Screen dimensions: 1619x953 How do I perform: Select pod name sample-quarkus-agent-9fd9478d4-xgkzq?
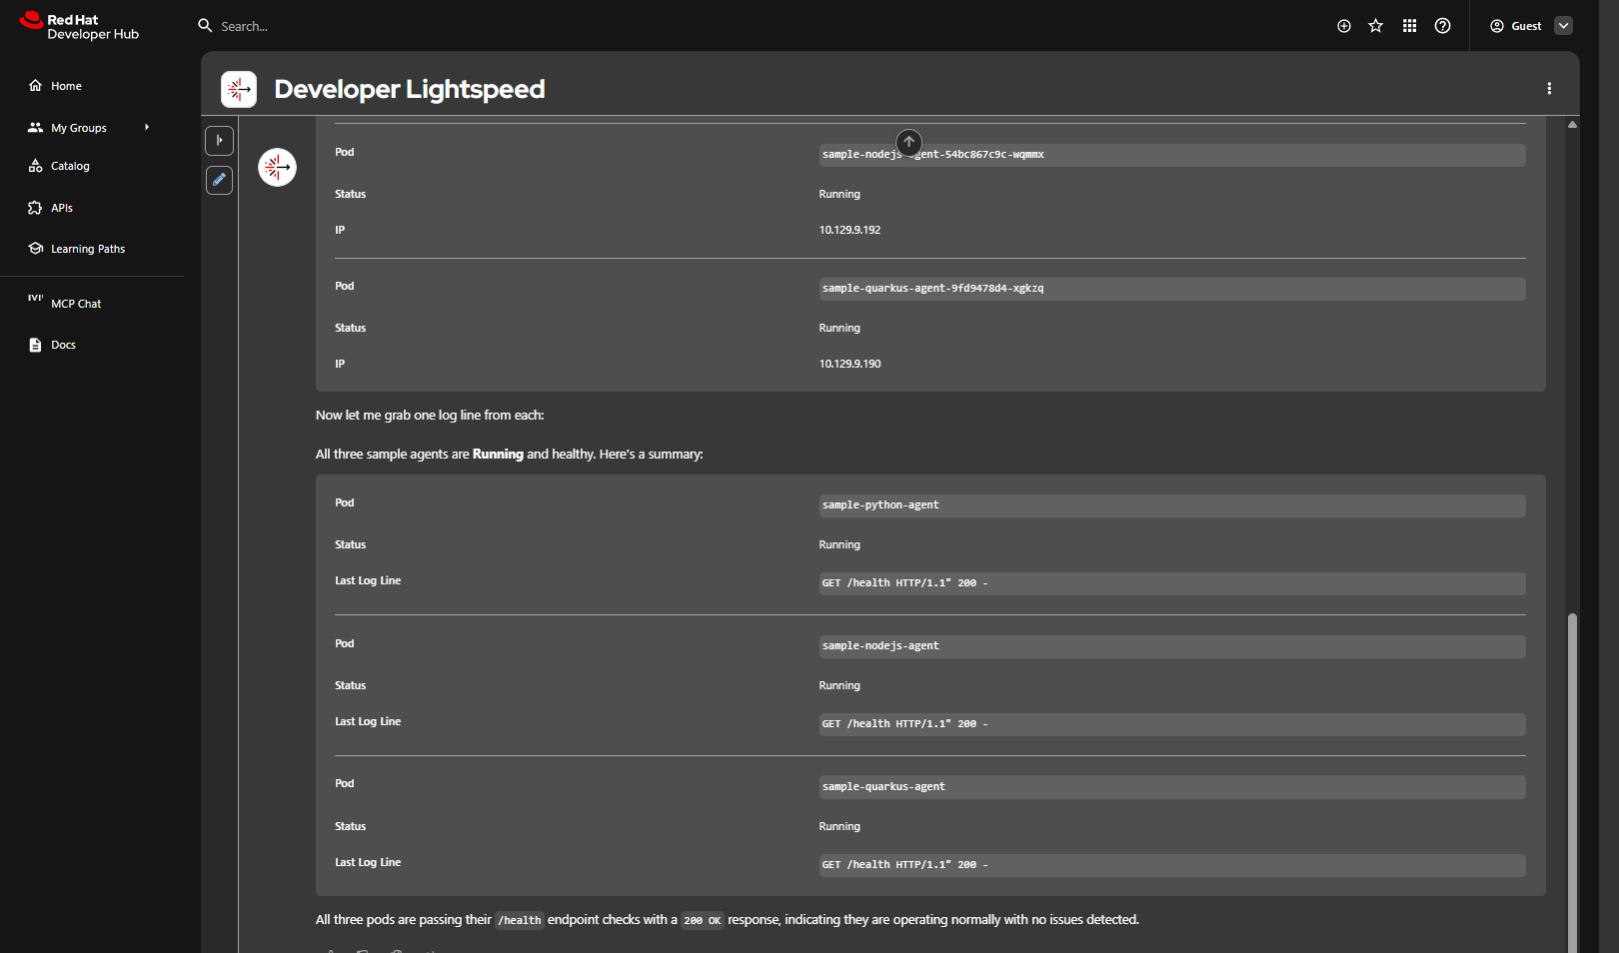[x=932, y=289]
